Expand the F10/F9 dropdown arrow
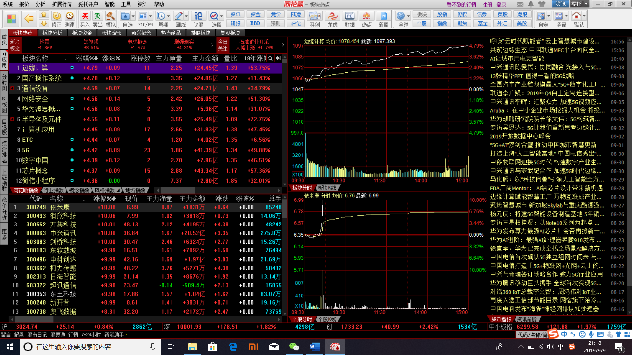632x355 pixels. click(151, 16)
